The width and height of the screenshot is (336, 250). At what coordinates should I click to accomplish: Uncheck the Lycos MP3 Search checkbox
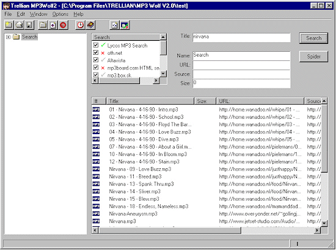point(96,45)
